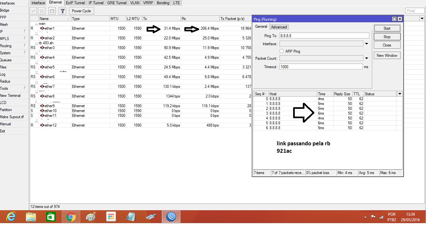Image resolution: width=441 pixels, height=248 pixels.
Task: Open the Queues menu in sidebar
Action: click(6, 60)
